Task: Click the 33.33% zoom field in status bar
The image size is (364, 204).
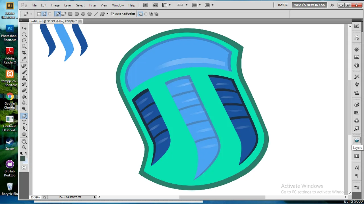Action: coord(35,197)
